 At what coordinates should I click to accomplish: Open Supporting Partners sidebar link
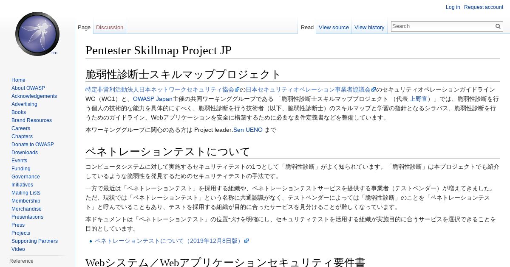[34, 241]
